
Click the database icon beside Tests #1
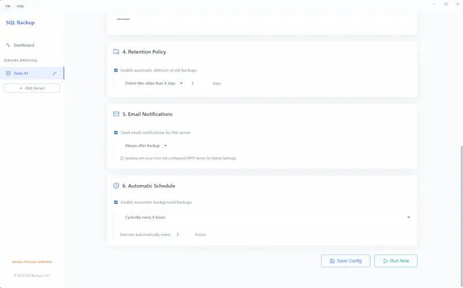click(8, 73)
